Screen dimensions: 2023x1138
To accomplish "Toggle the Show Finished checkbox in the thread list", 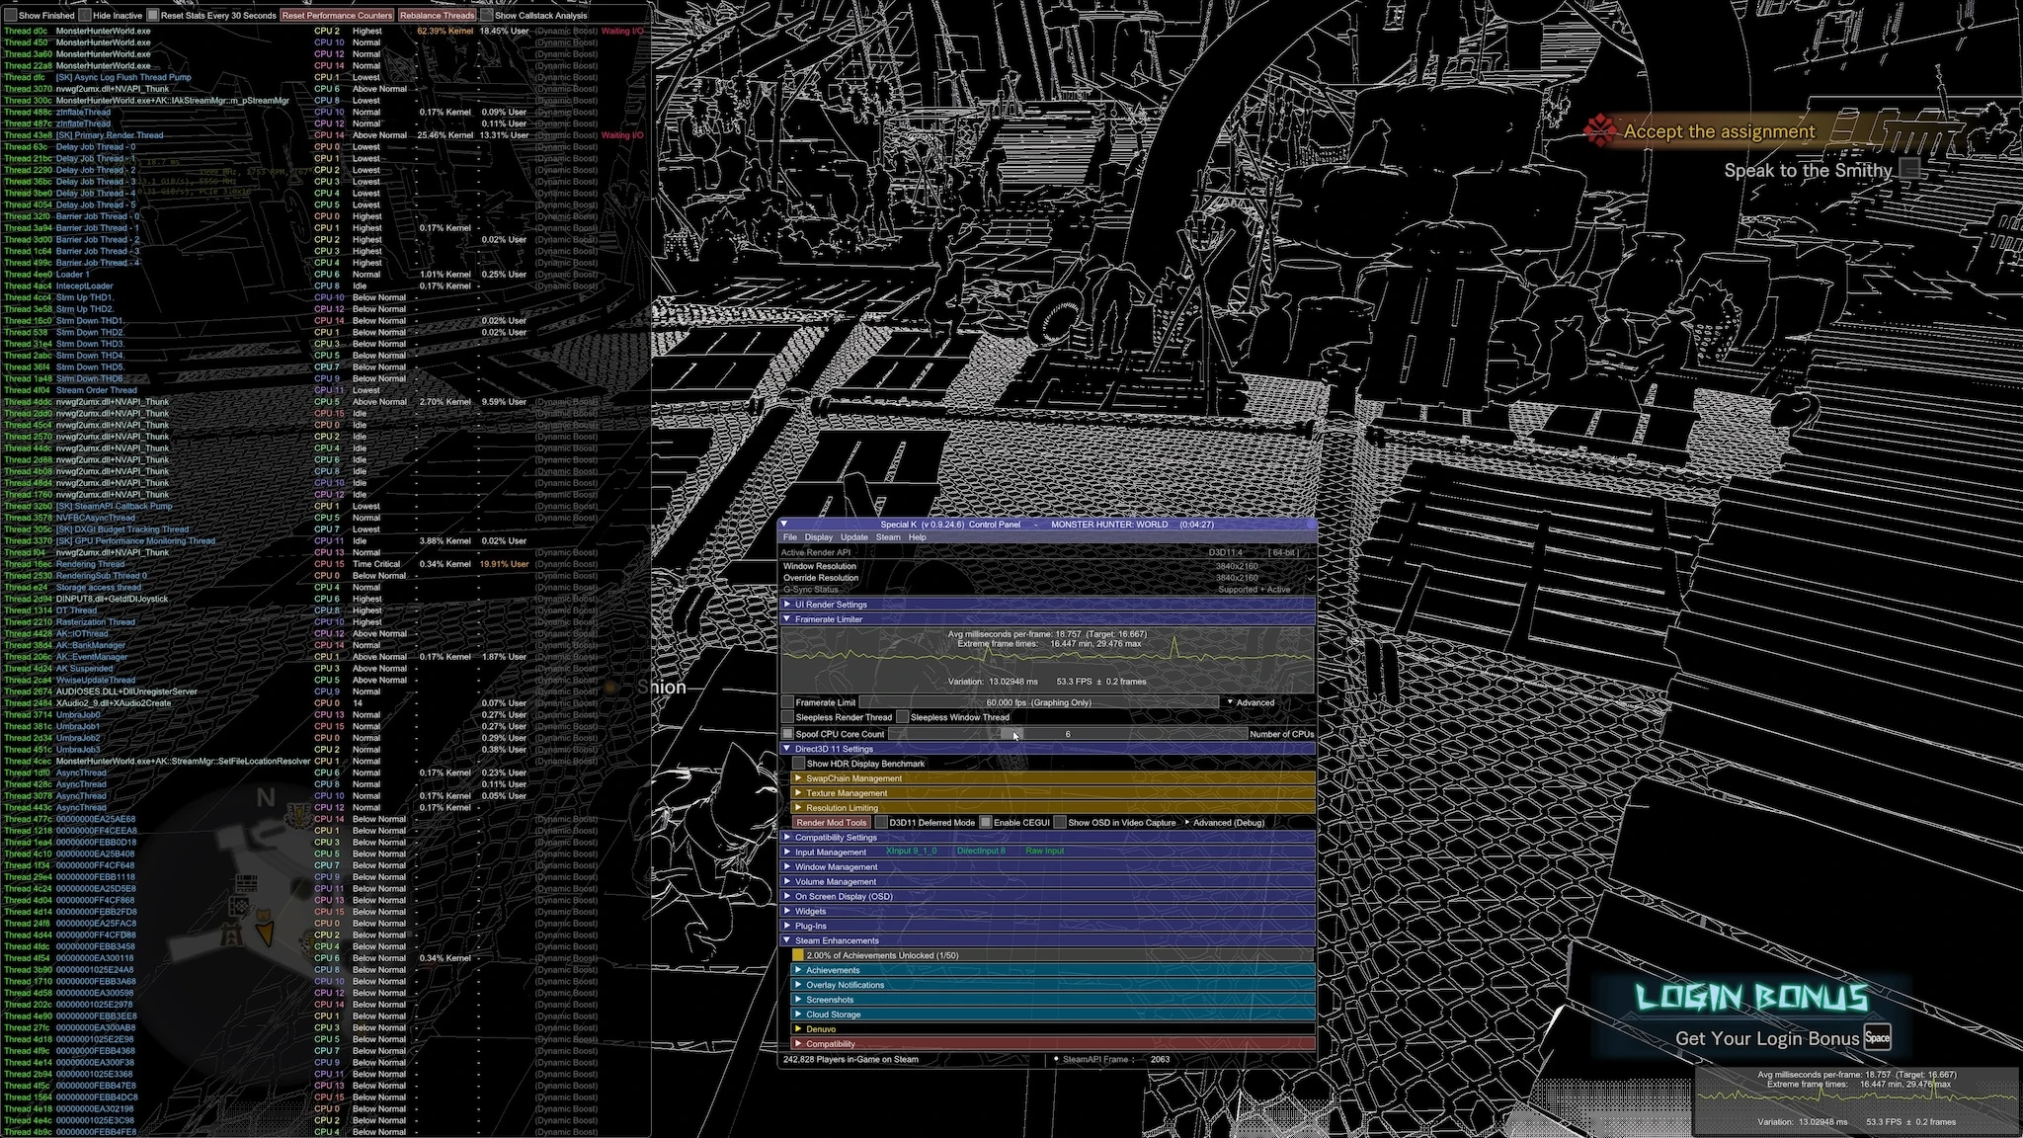I will pos(10,15).
